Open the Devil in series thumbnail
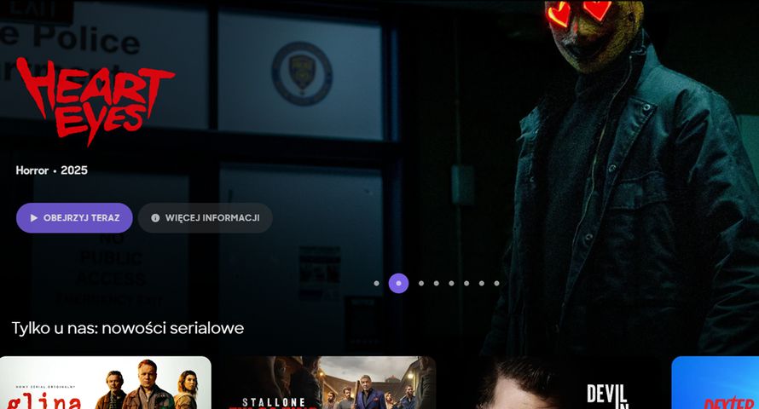This screenshot has height=409, width=759. tap(554, 383)
